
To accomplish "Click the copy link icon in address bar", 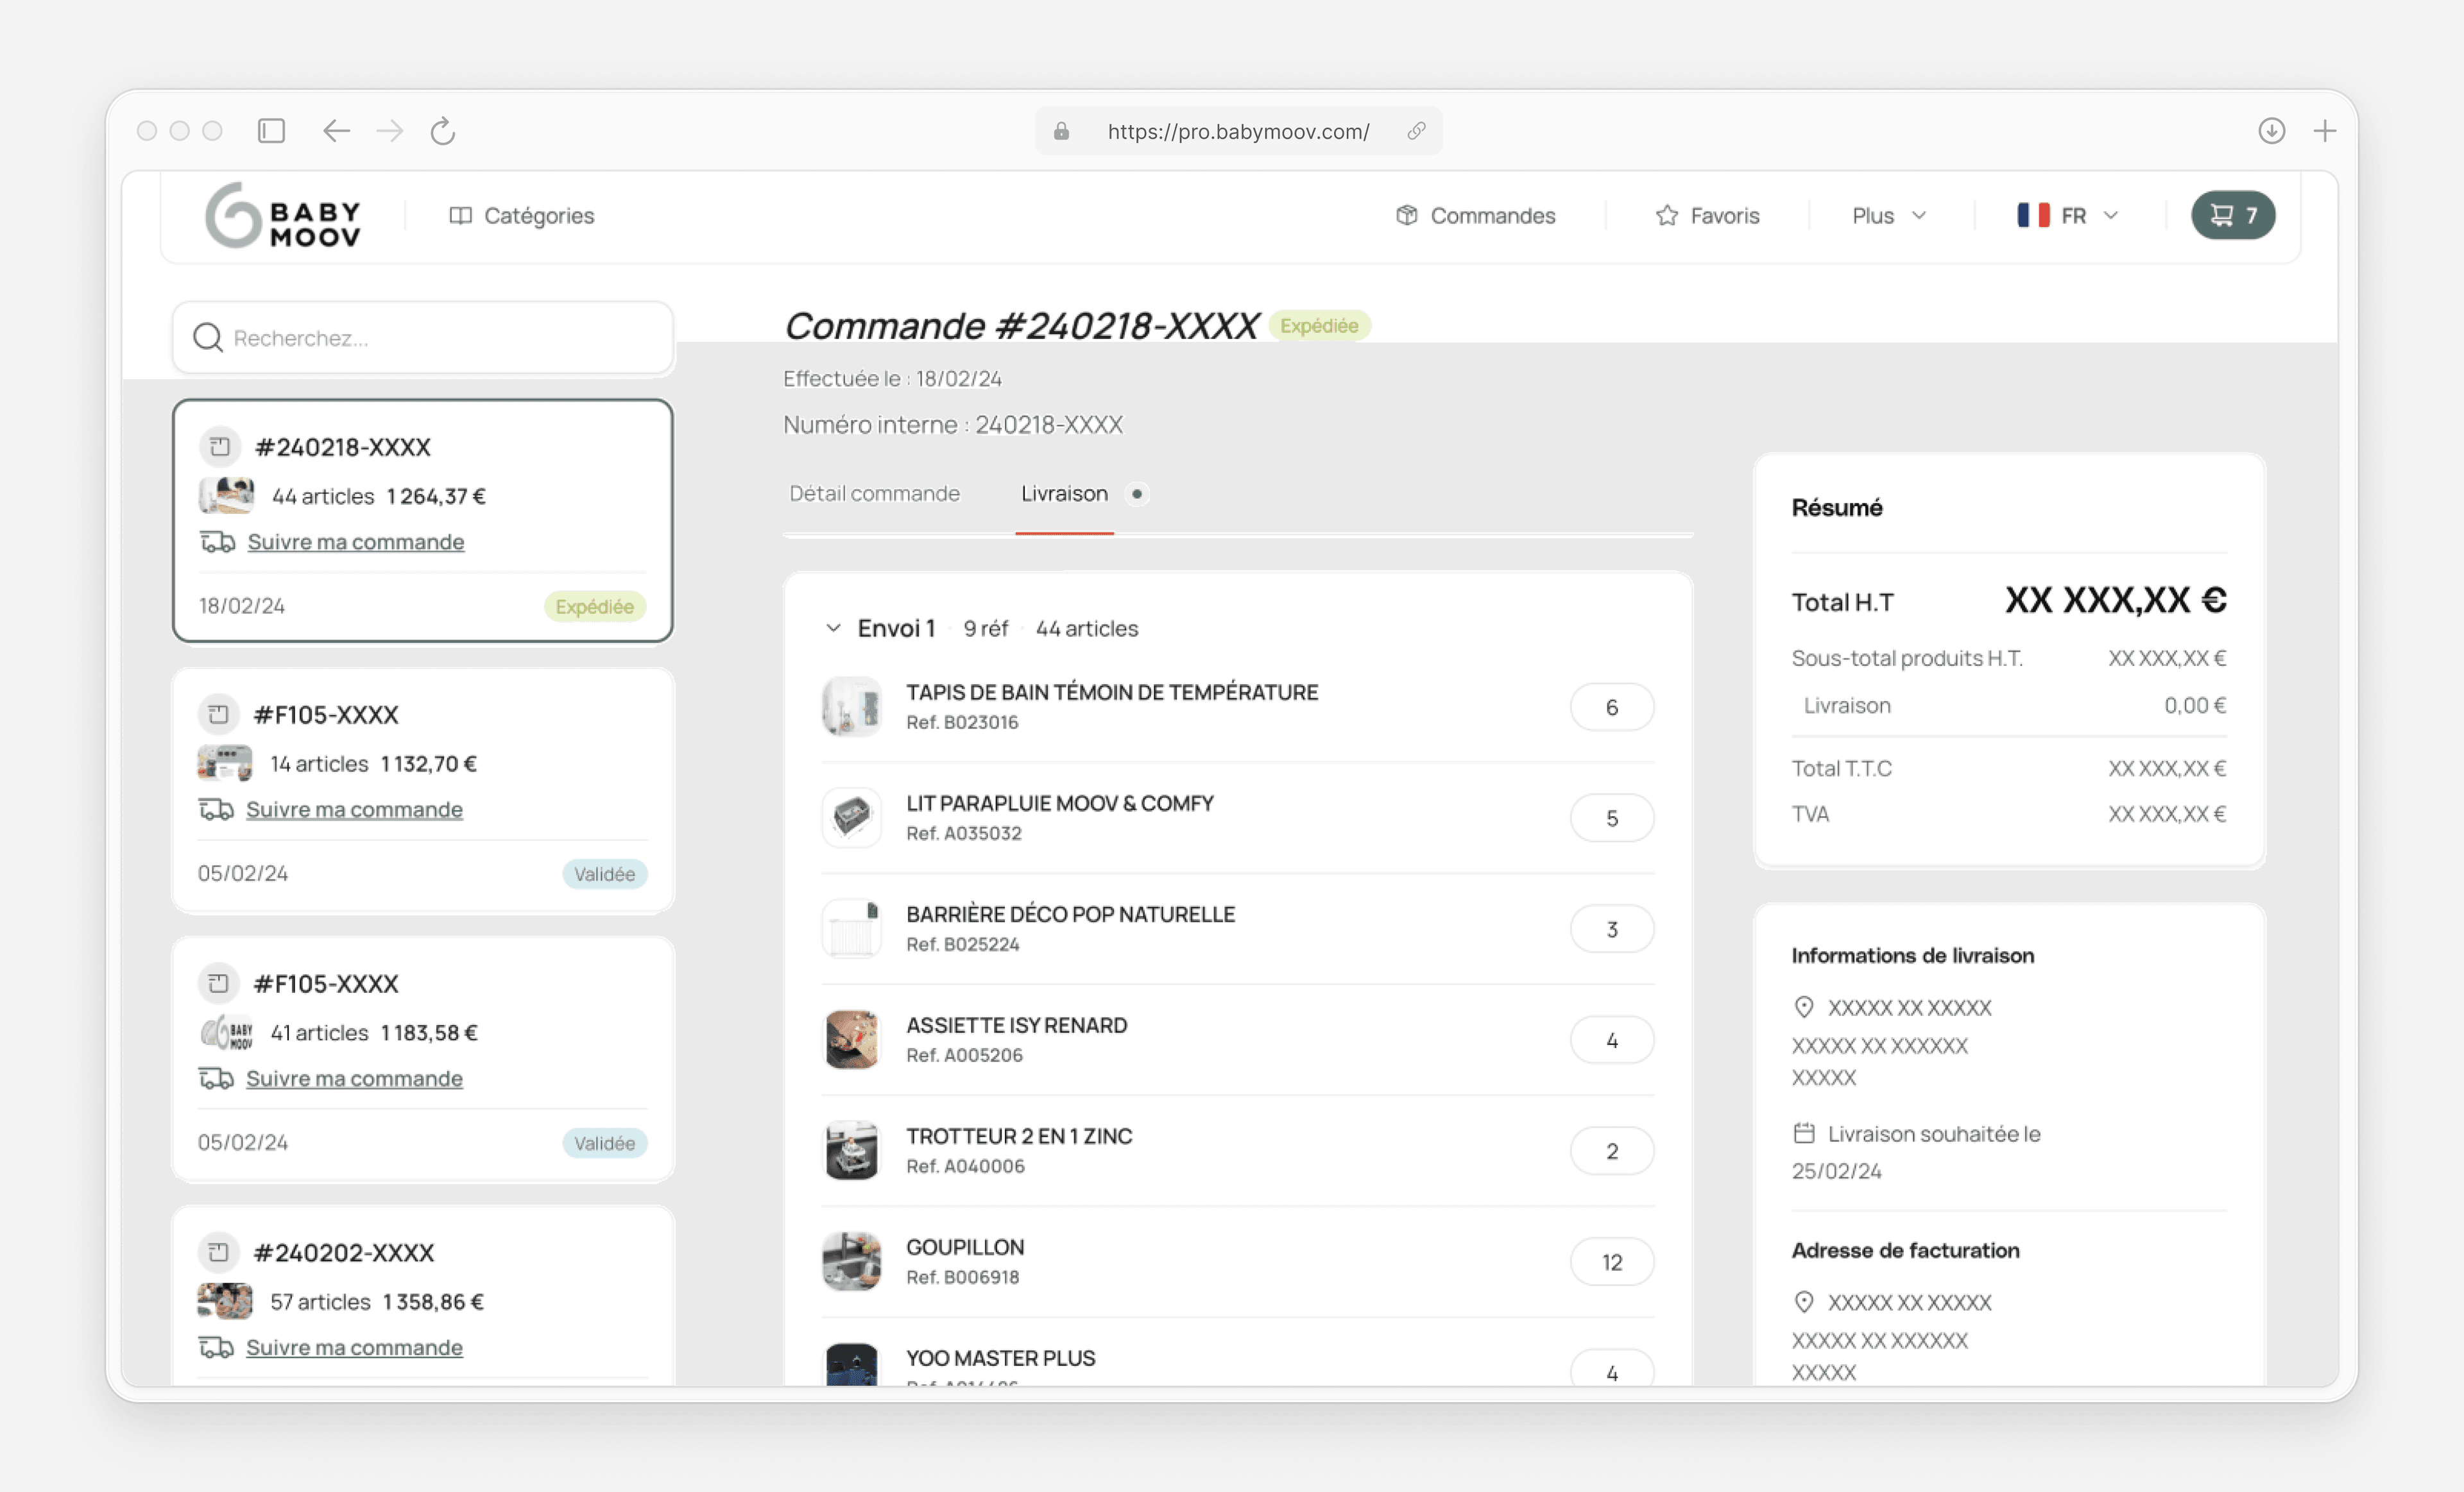I will click(x=1416, y=131).
